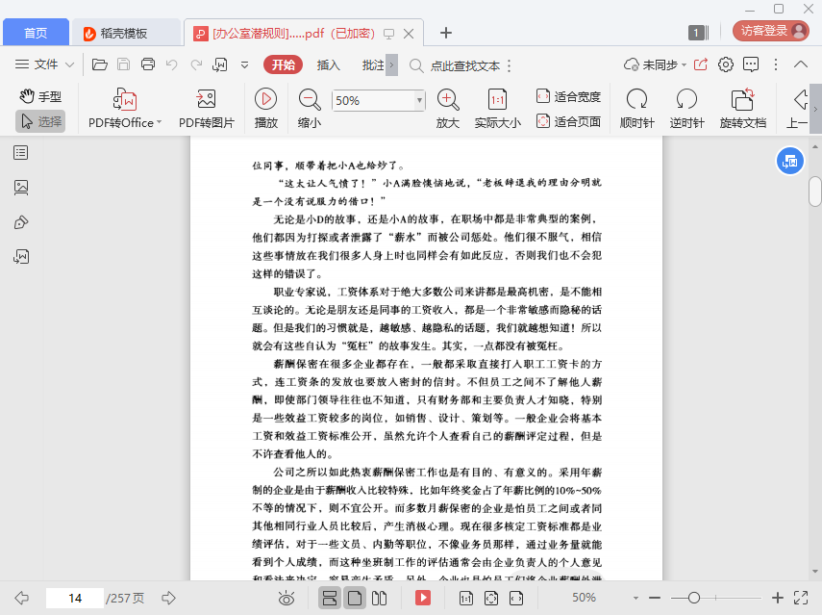
Task: Click status bar fit width icon
Action: pos(516,598)
